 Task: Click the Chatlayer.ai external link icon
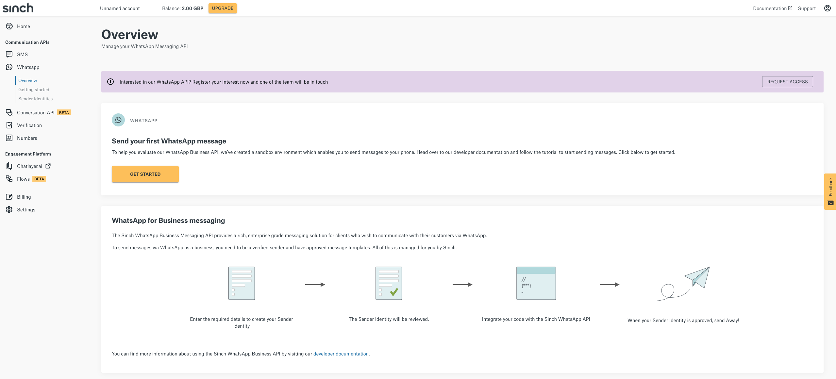pos(48,166)
